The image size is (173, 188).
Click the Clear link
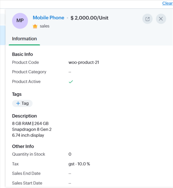tap(167, 3)
